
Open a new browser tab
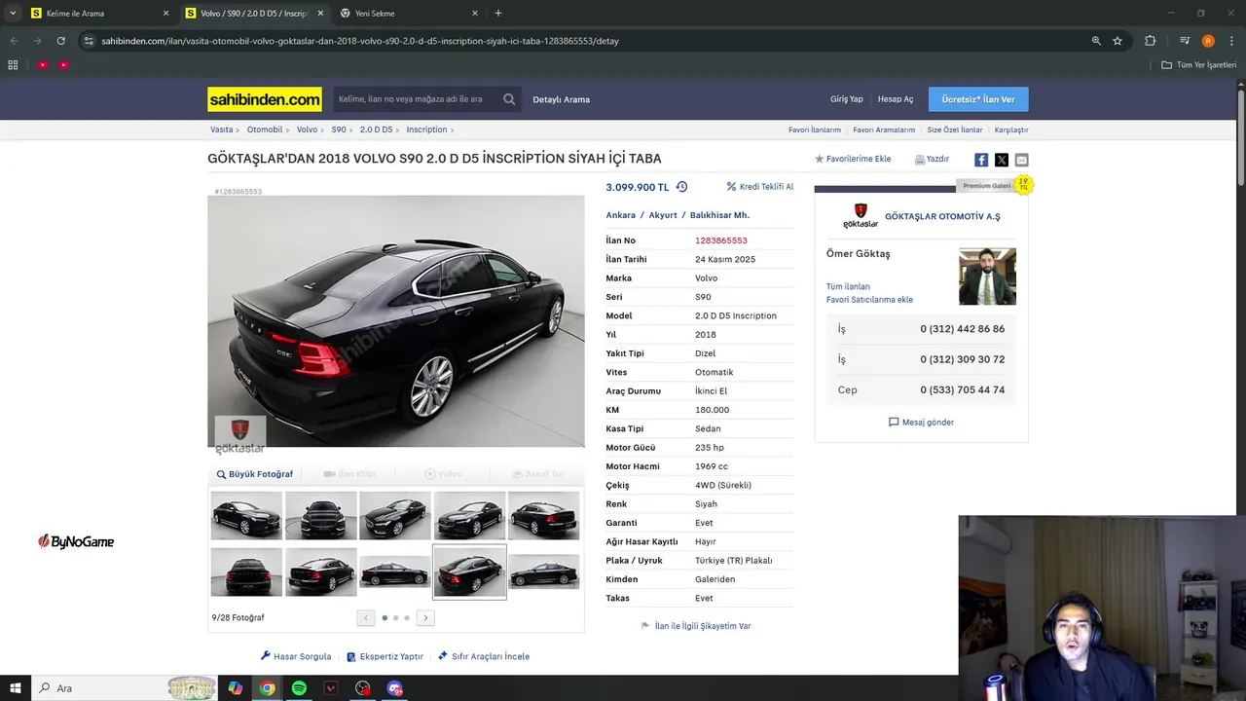click(498, 14)
